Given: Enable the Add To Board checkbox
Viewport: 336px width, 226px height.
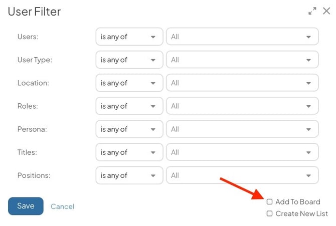Looking at the screenshot, I should (x=270, y=202).
